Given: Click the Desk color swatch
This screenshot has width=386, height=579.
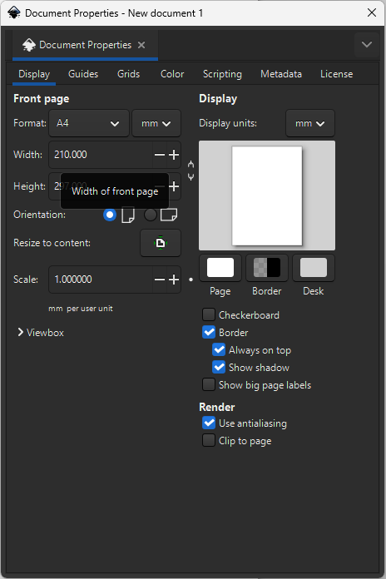Looking at the screenshot, I should (x=314, y=268).
